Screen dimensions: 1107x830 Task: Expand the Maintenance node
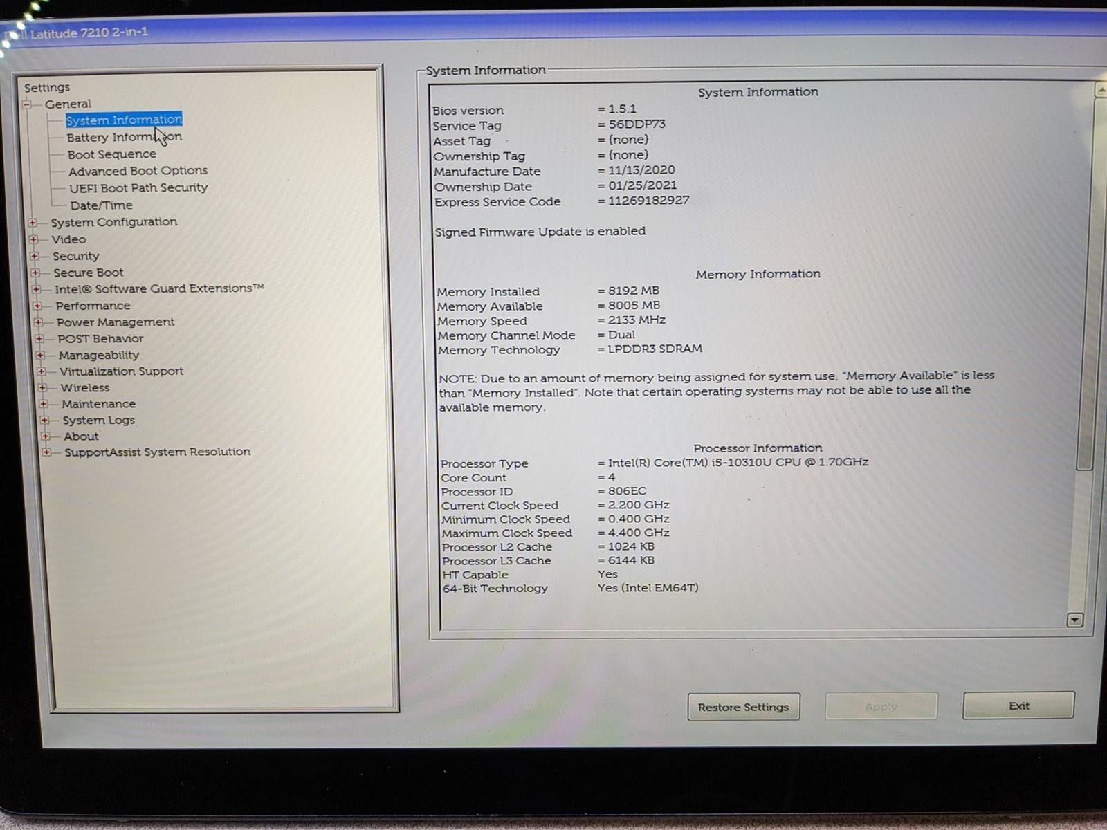pos(44,404)
